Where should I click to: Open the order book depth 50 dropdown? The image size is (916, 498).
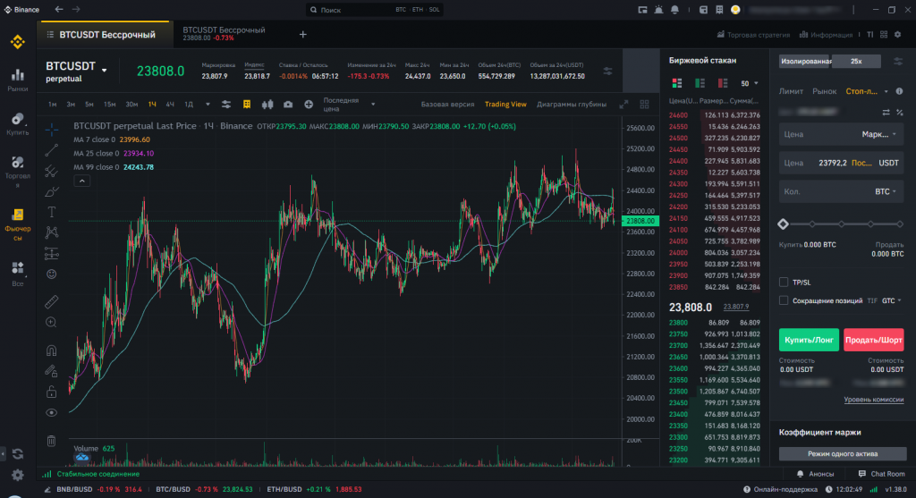(748, 83)
